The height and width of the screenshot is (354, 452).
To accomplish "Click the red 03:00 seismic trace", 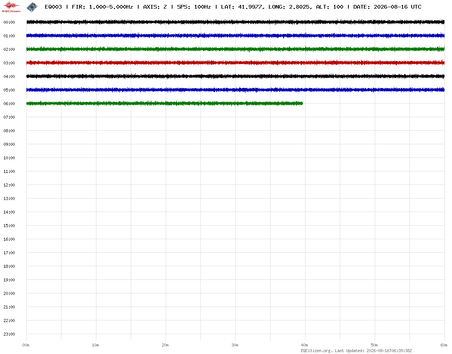I will point(235,63).
